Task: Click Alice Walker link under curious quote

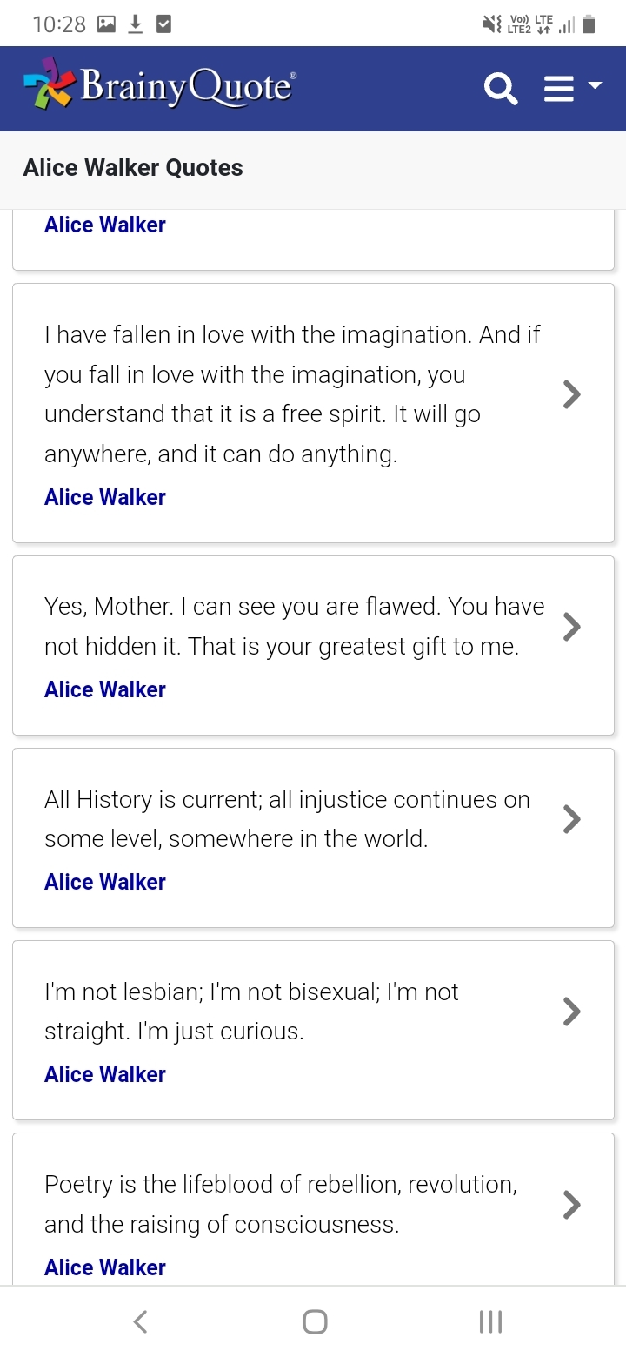Action: (105, 1074)
